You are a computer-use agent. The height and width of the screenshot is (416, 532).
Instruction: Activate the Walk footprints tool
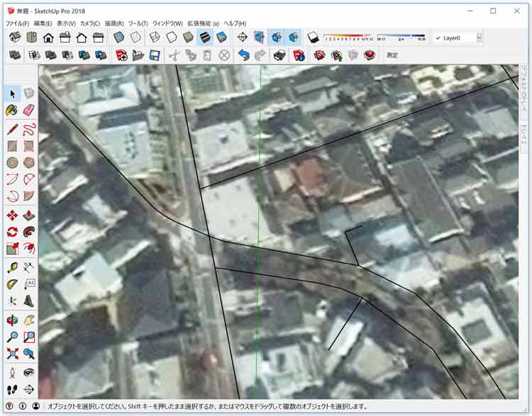tap(13, 389)
